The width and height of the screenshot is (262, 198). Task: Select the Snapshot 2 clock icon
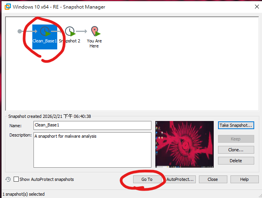(70, 32)
